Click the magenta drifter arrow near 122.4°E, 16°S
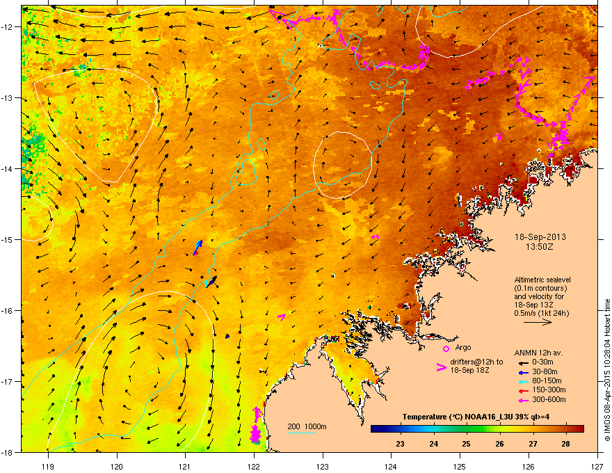This screenshot has width=612, height=473. pyautogui.click(x=282, y=316)
